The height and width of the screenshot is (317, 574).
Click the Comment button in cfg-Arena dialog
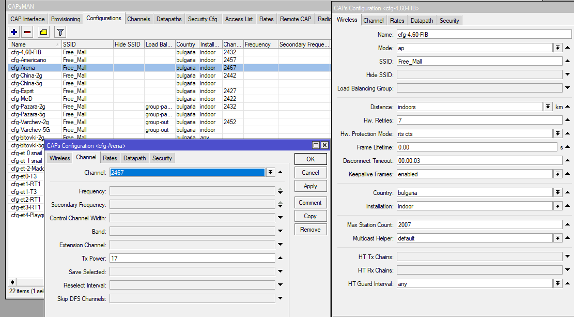tap(311, 203)
